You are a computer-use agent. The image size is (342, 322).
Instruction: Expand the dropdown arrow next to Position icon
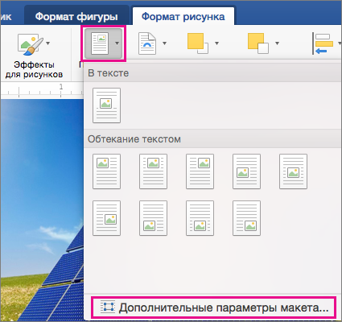click(164, 43)
